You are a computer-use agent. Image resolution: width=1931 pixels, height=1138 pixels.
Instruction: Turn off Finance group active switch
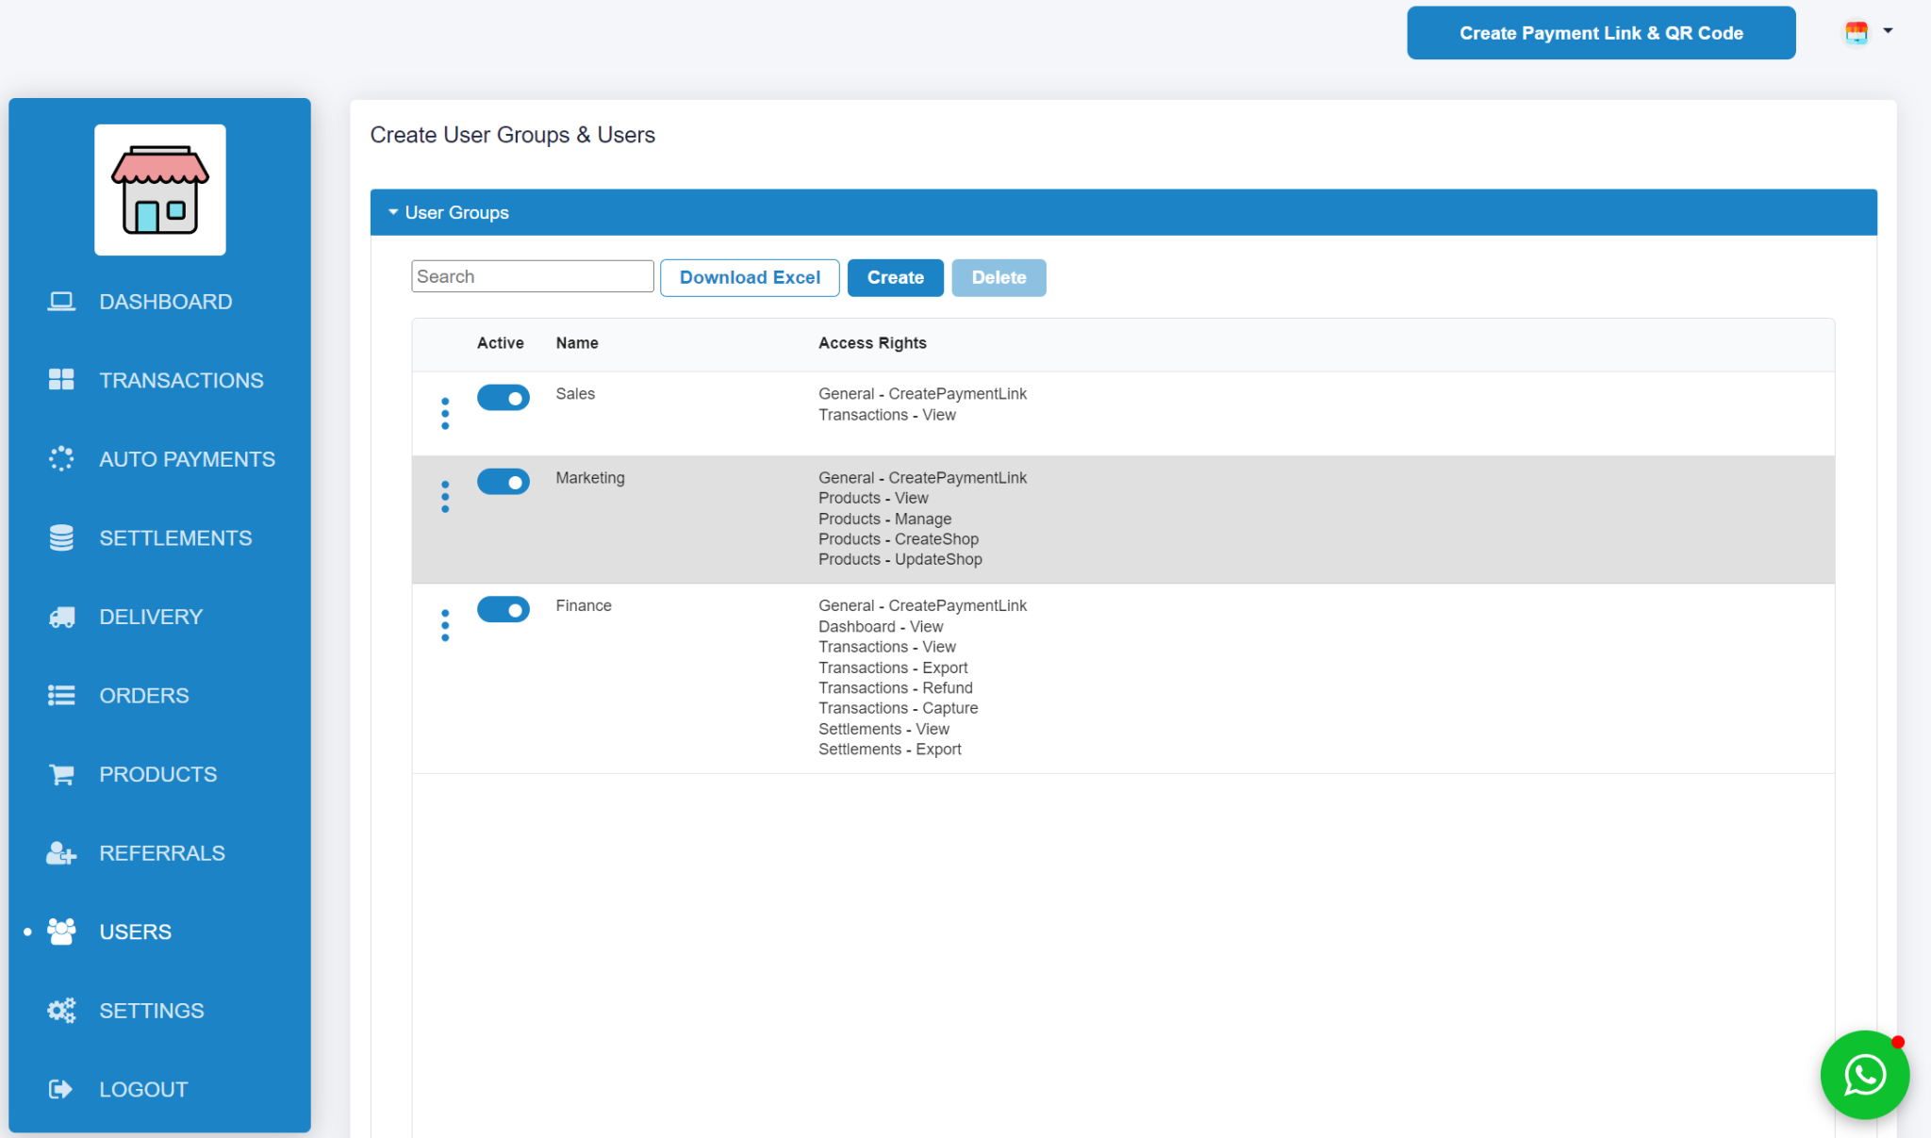coord(503,609)
